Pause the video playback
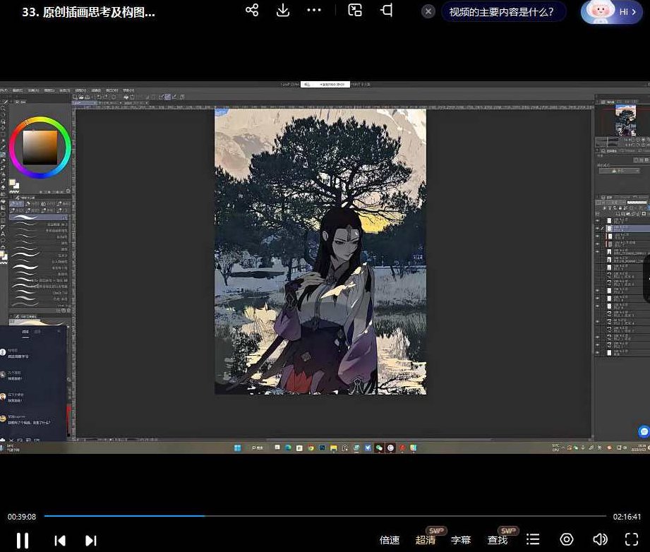The image size is (650, 552). point(23,540)
